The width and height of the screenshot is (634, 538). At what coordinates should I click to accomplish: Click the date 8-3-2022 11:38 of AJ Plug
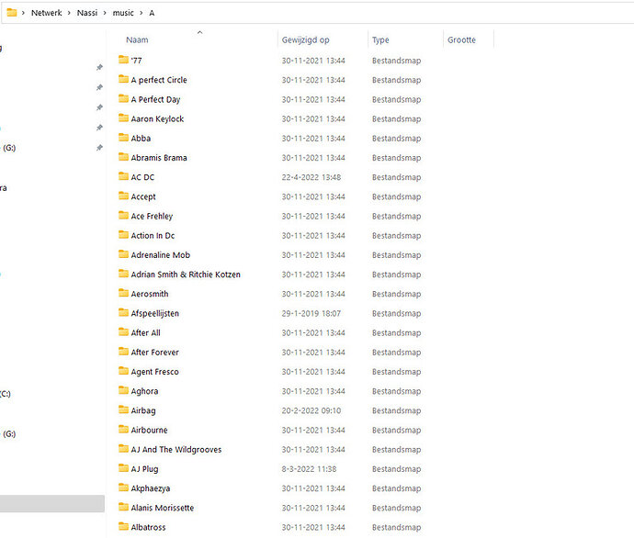[x=309, y=468]
